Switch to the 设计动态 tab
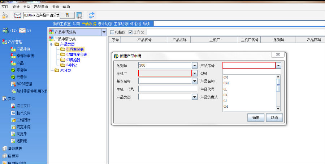This screenshot has height=164, width=325. (x=105, y=23)
